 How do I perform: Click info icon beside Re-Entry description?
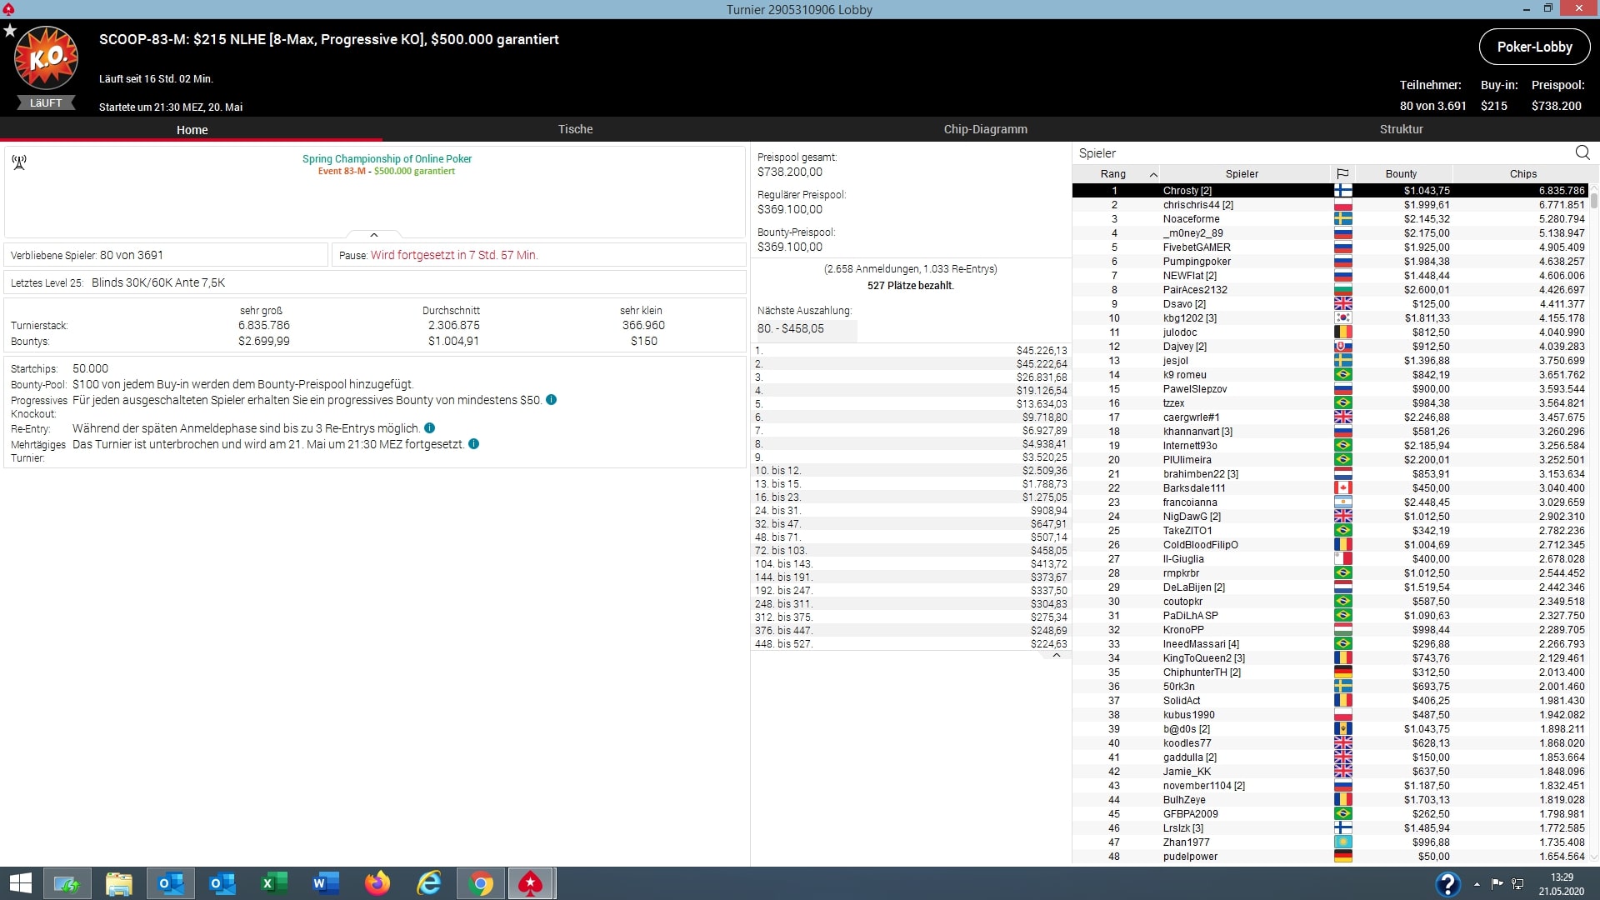tap(429, 428)
